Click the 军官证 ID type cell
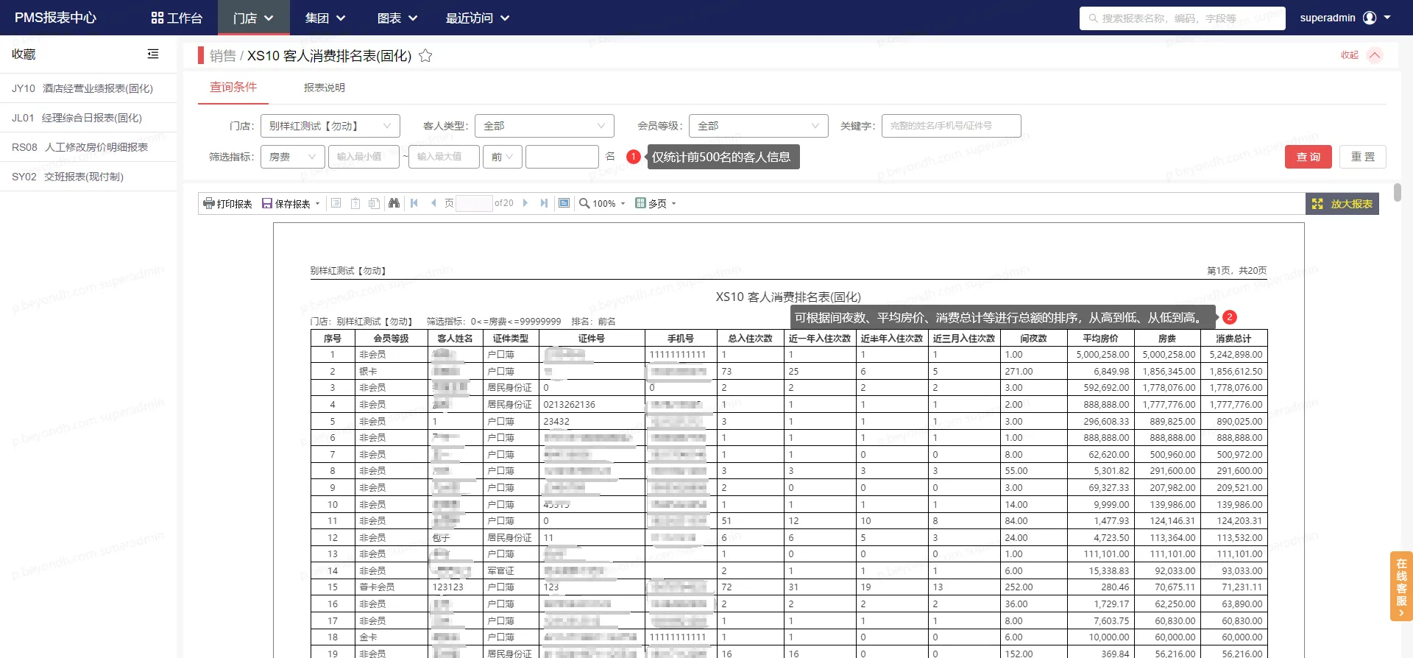The width and height of the screenshot is (1413, 658). [511, 571]
